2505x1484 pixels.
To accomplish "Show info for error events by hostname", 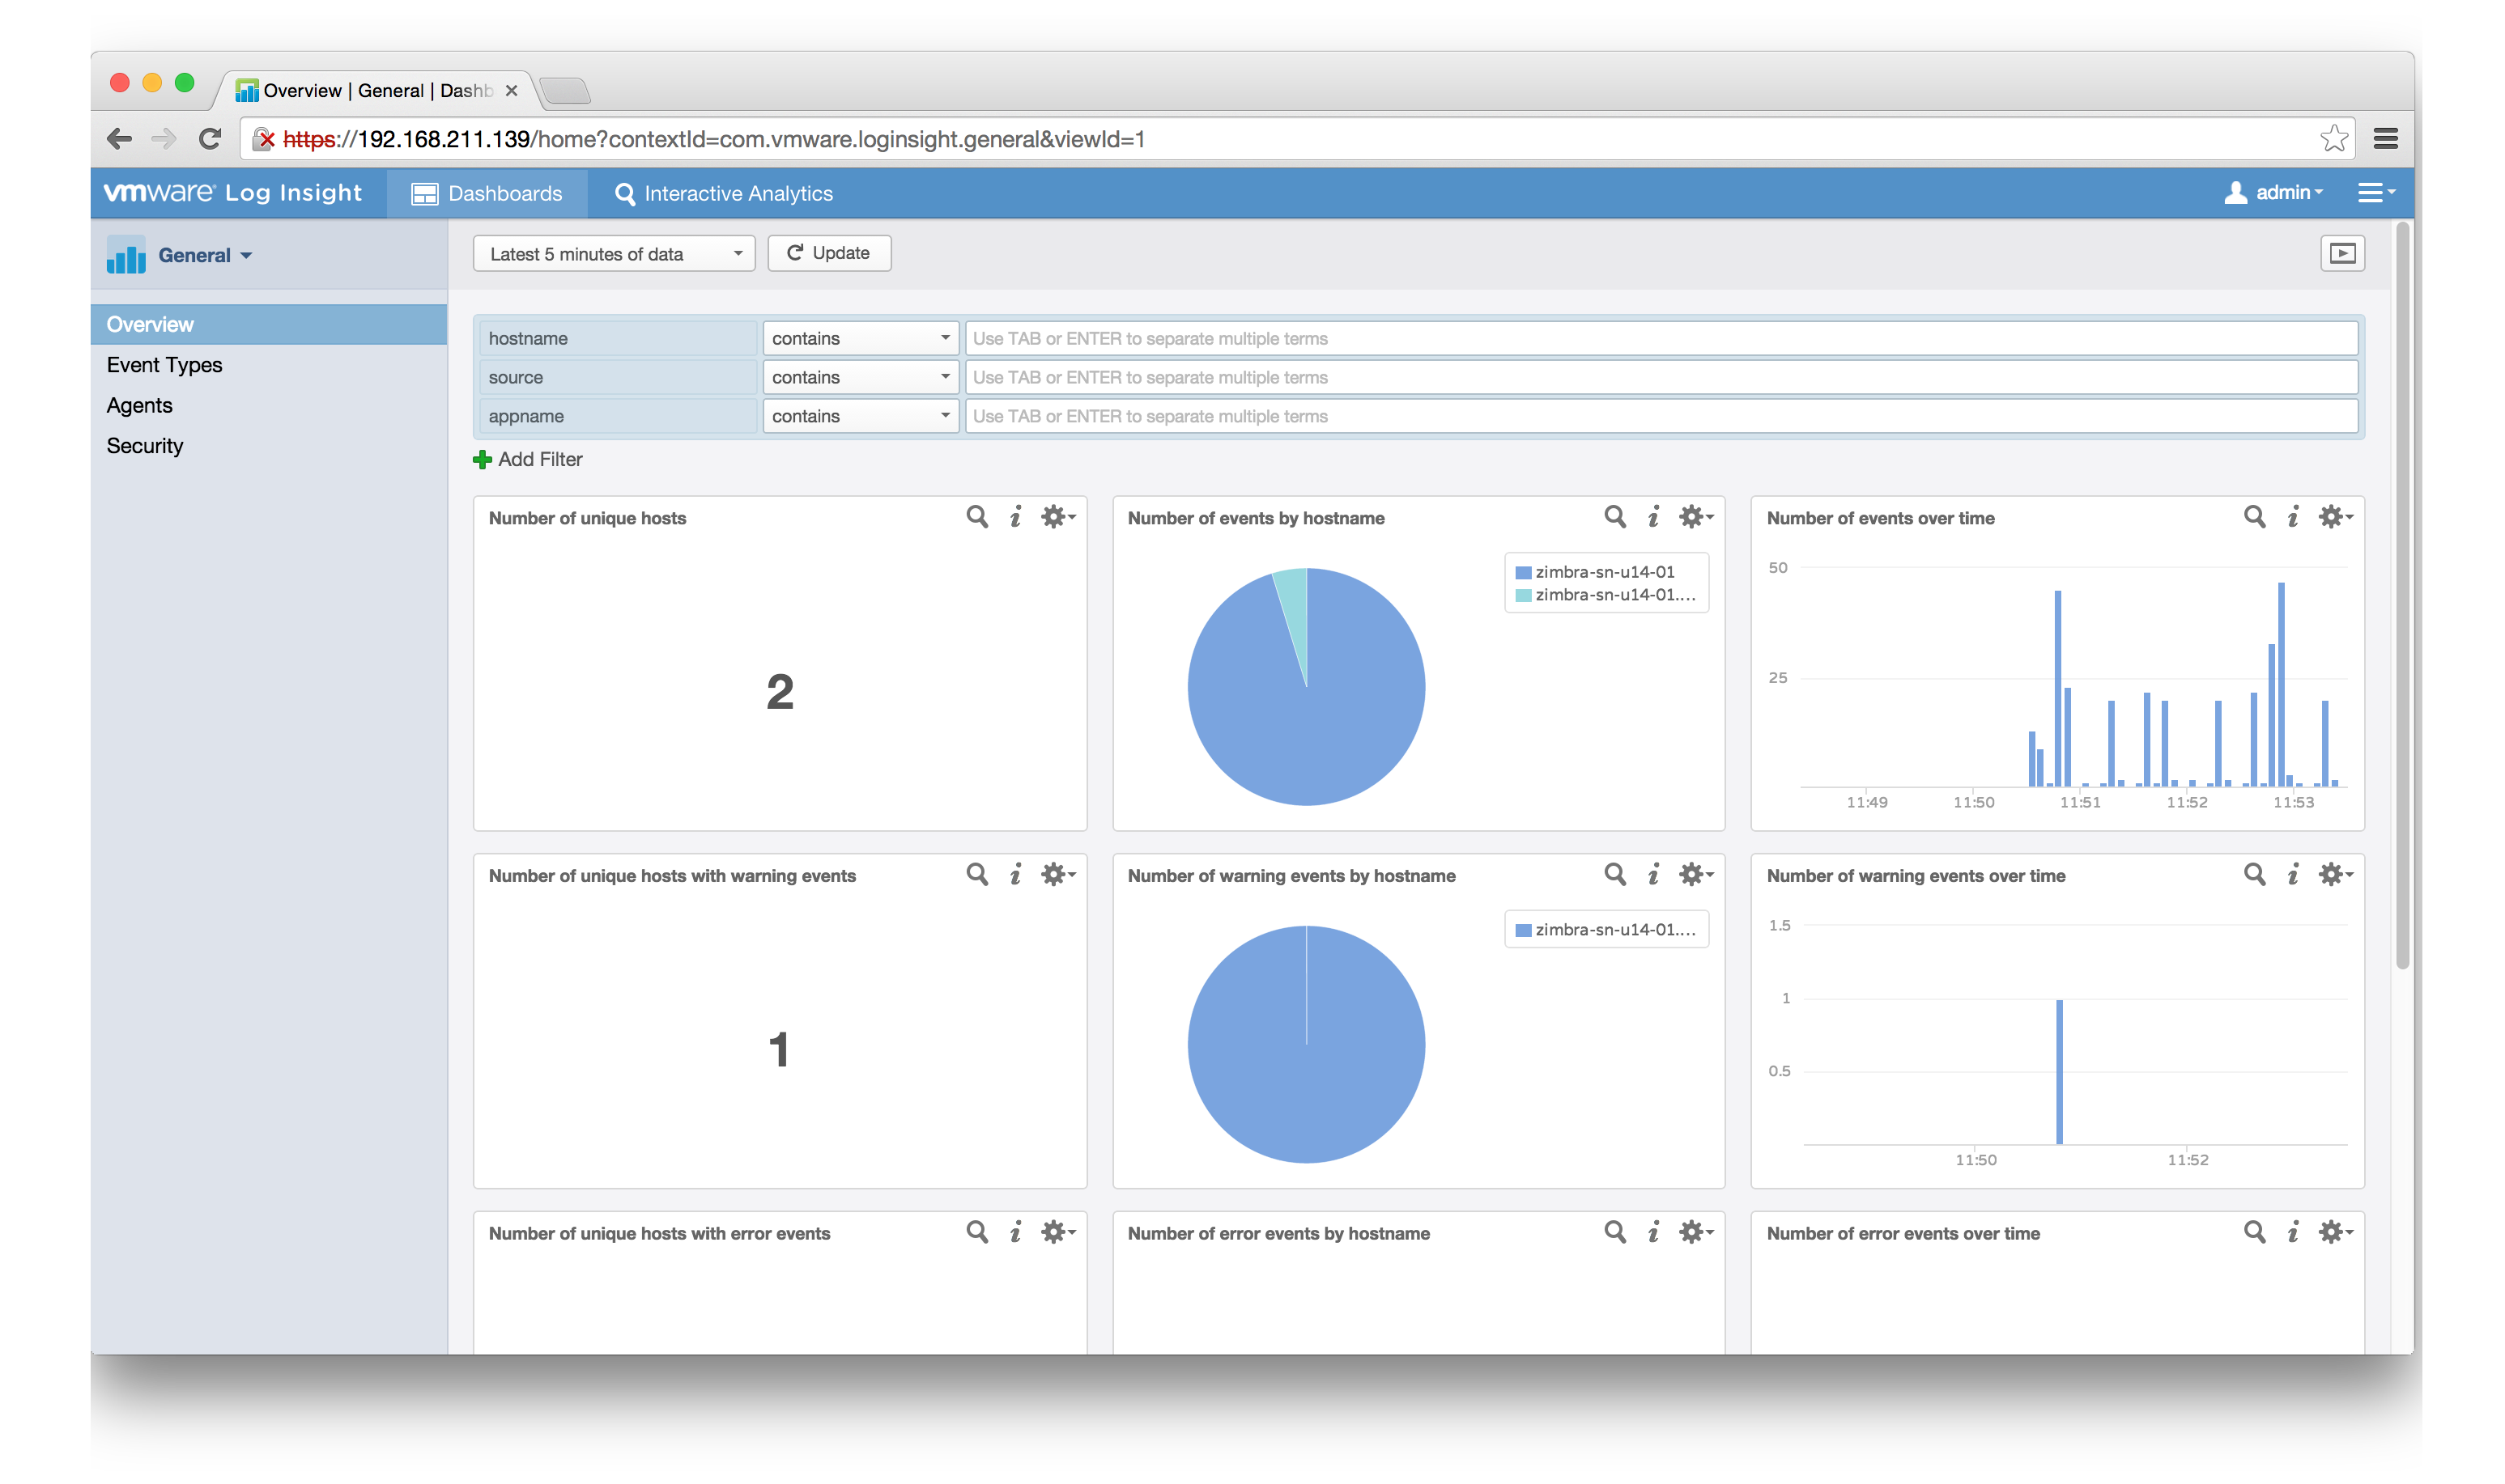I will click(1653, 1231).
